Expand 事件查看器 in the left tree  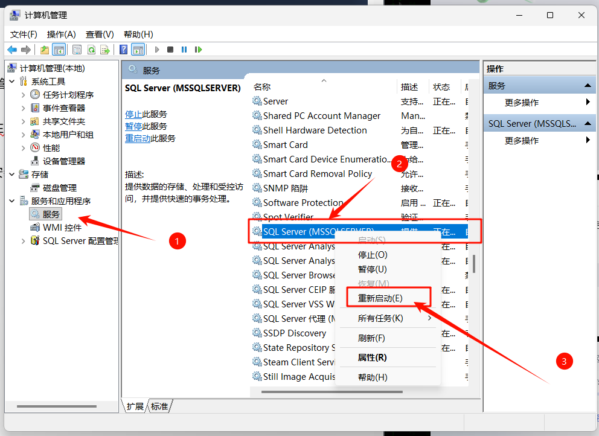click(23, 108)
